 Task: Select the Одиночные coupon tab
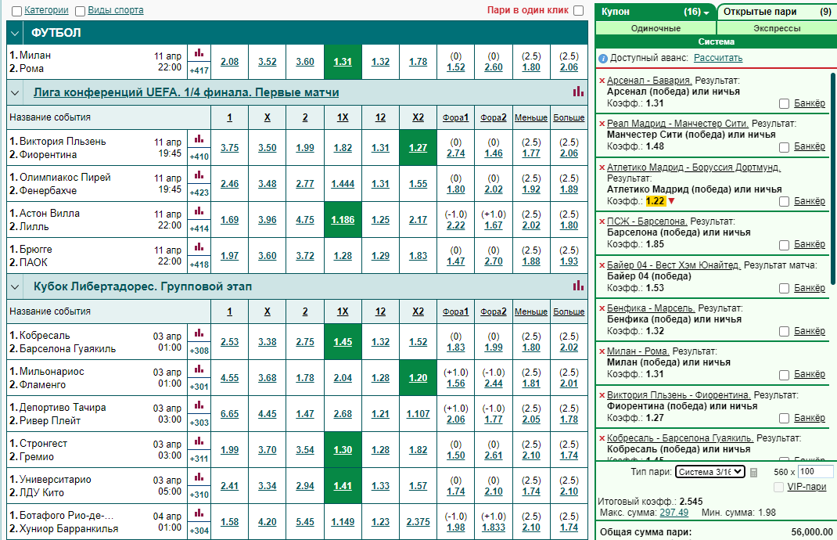(656, 28)
